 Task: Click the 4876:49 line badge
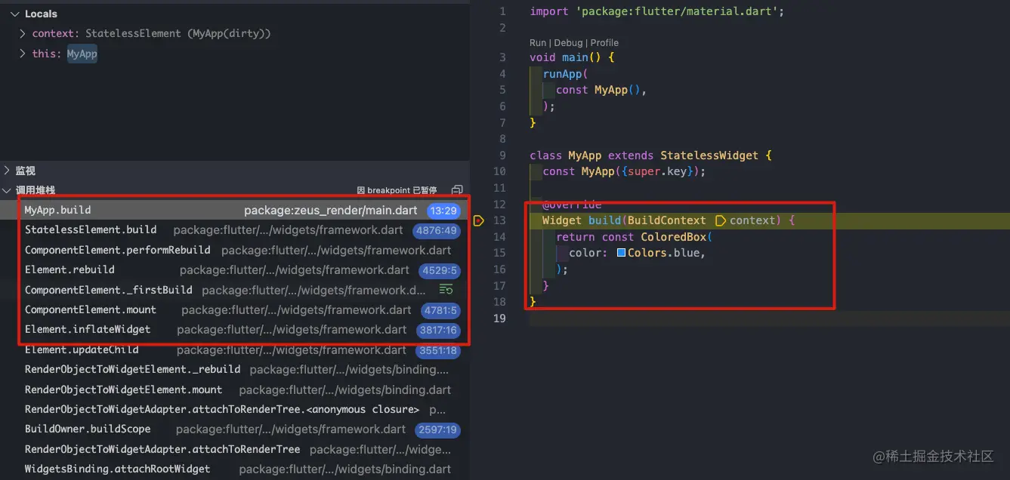(437, 230)
